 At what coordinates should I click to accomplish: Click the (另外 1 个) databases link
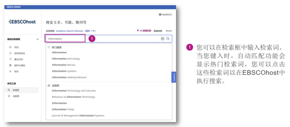point(90,31)
